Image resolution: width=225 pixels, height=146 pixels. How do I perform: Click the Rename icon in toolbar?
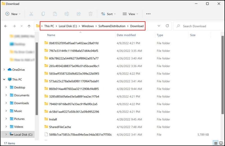[x=67, y=14]
